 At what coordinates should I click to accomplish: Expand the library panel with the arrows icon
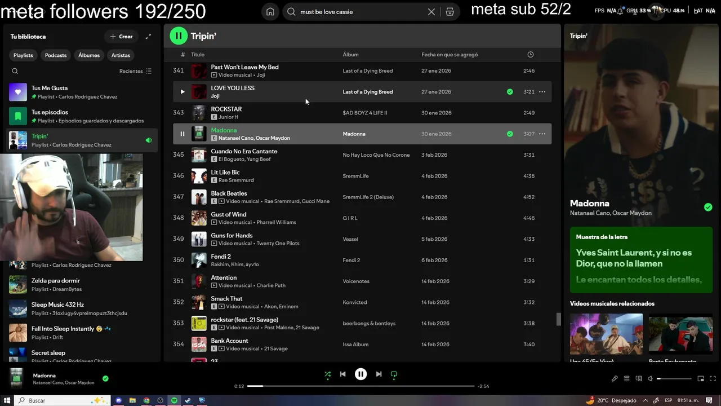(x=148, y=37)
